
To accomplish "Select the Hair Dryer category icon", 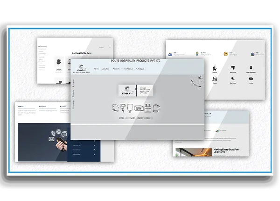I will (x=232, y=68).
